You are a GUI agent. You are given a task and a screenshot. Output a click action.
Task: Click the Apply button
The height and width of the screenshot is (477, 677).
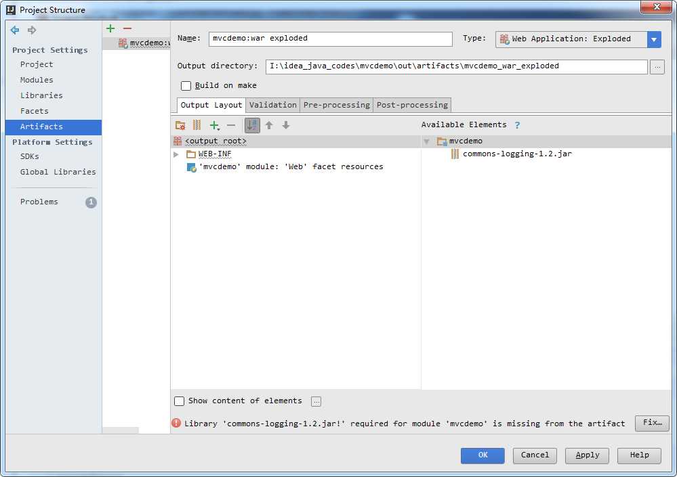pyautogui.click(x=587, y=455)
